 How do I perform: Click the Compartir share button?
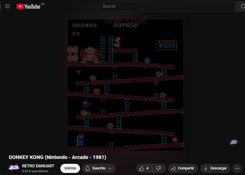tap(183, 168)
